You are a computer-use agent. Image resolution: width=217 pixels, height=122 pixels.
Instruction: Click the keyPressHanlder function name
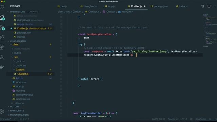coord(91,113)
